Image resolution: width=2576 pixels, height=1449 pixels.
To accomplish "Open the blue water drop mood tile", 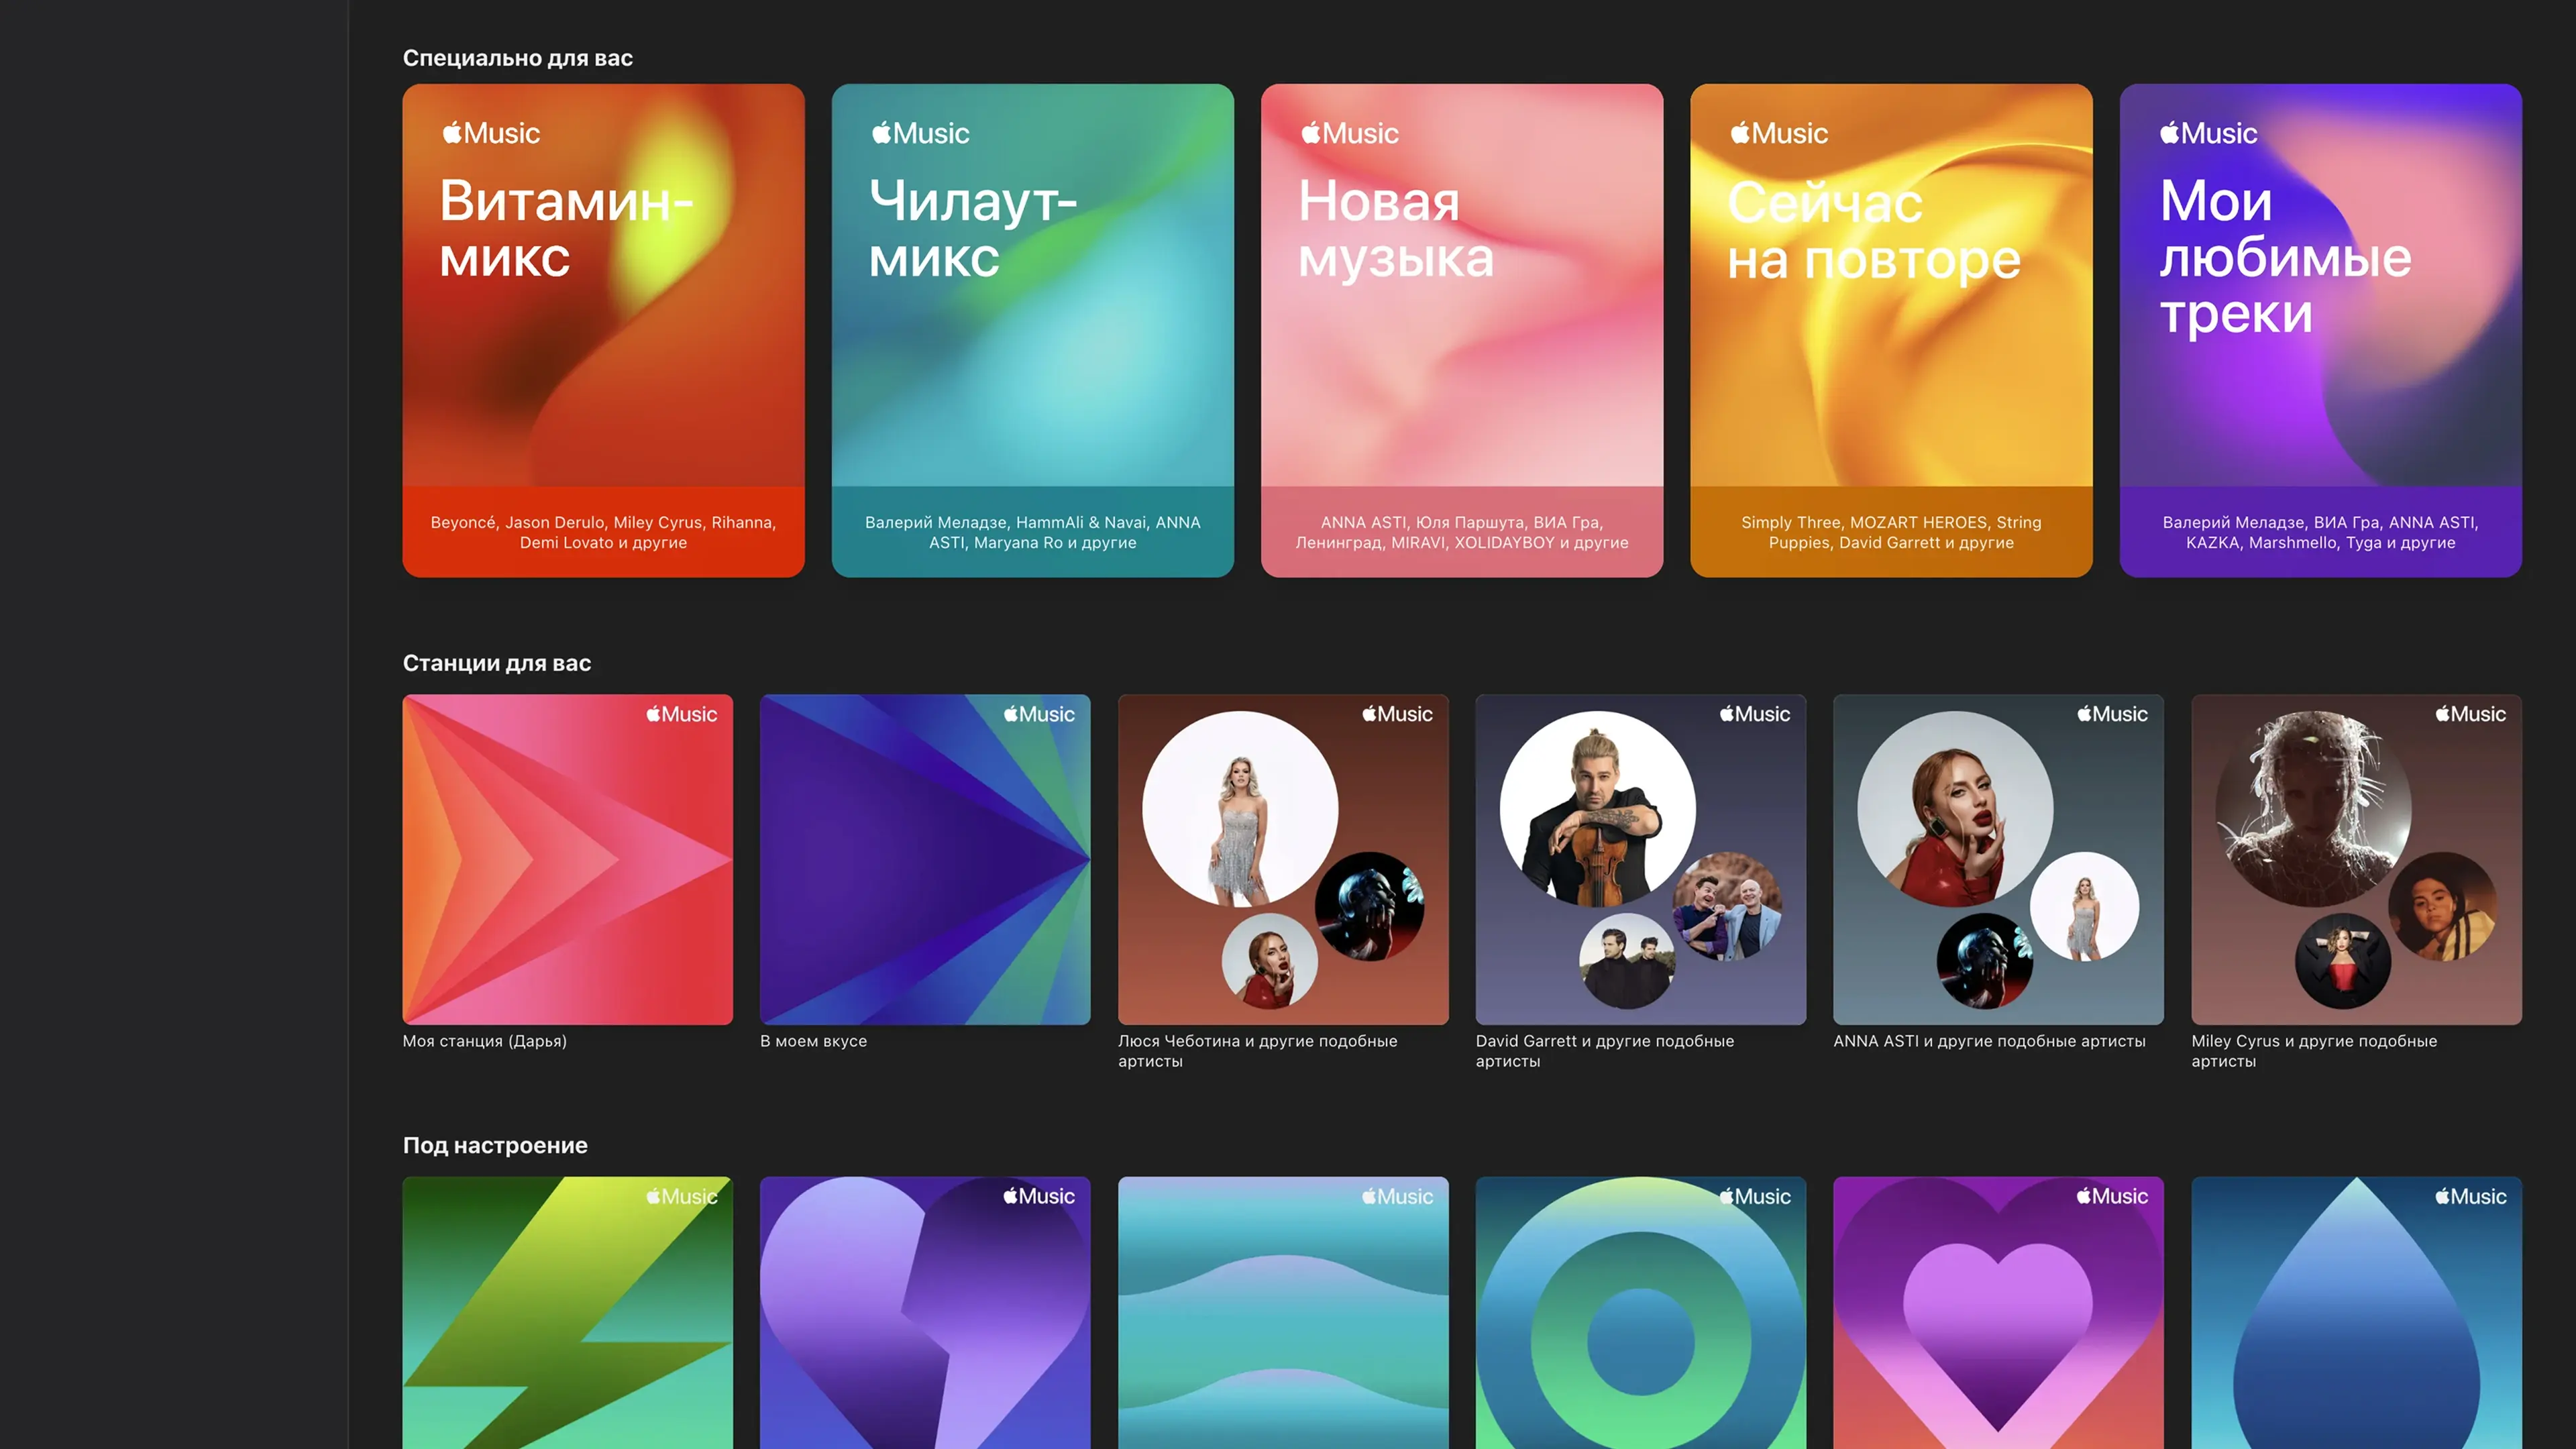I will 2356,1312.
